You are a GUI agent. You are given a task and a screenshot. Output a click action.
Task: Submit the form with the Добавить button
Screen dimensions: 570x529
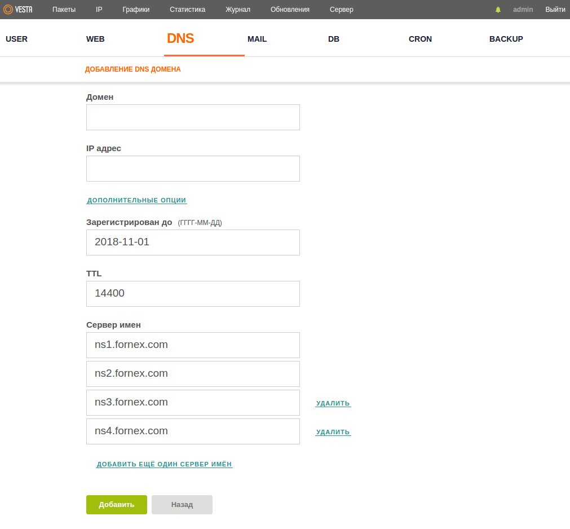pos(117,505)
